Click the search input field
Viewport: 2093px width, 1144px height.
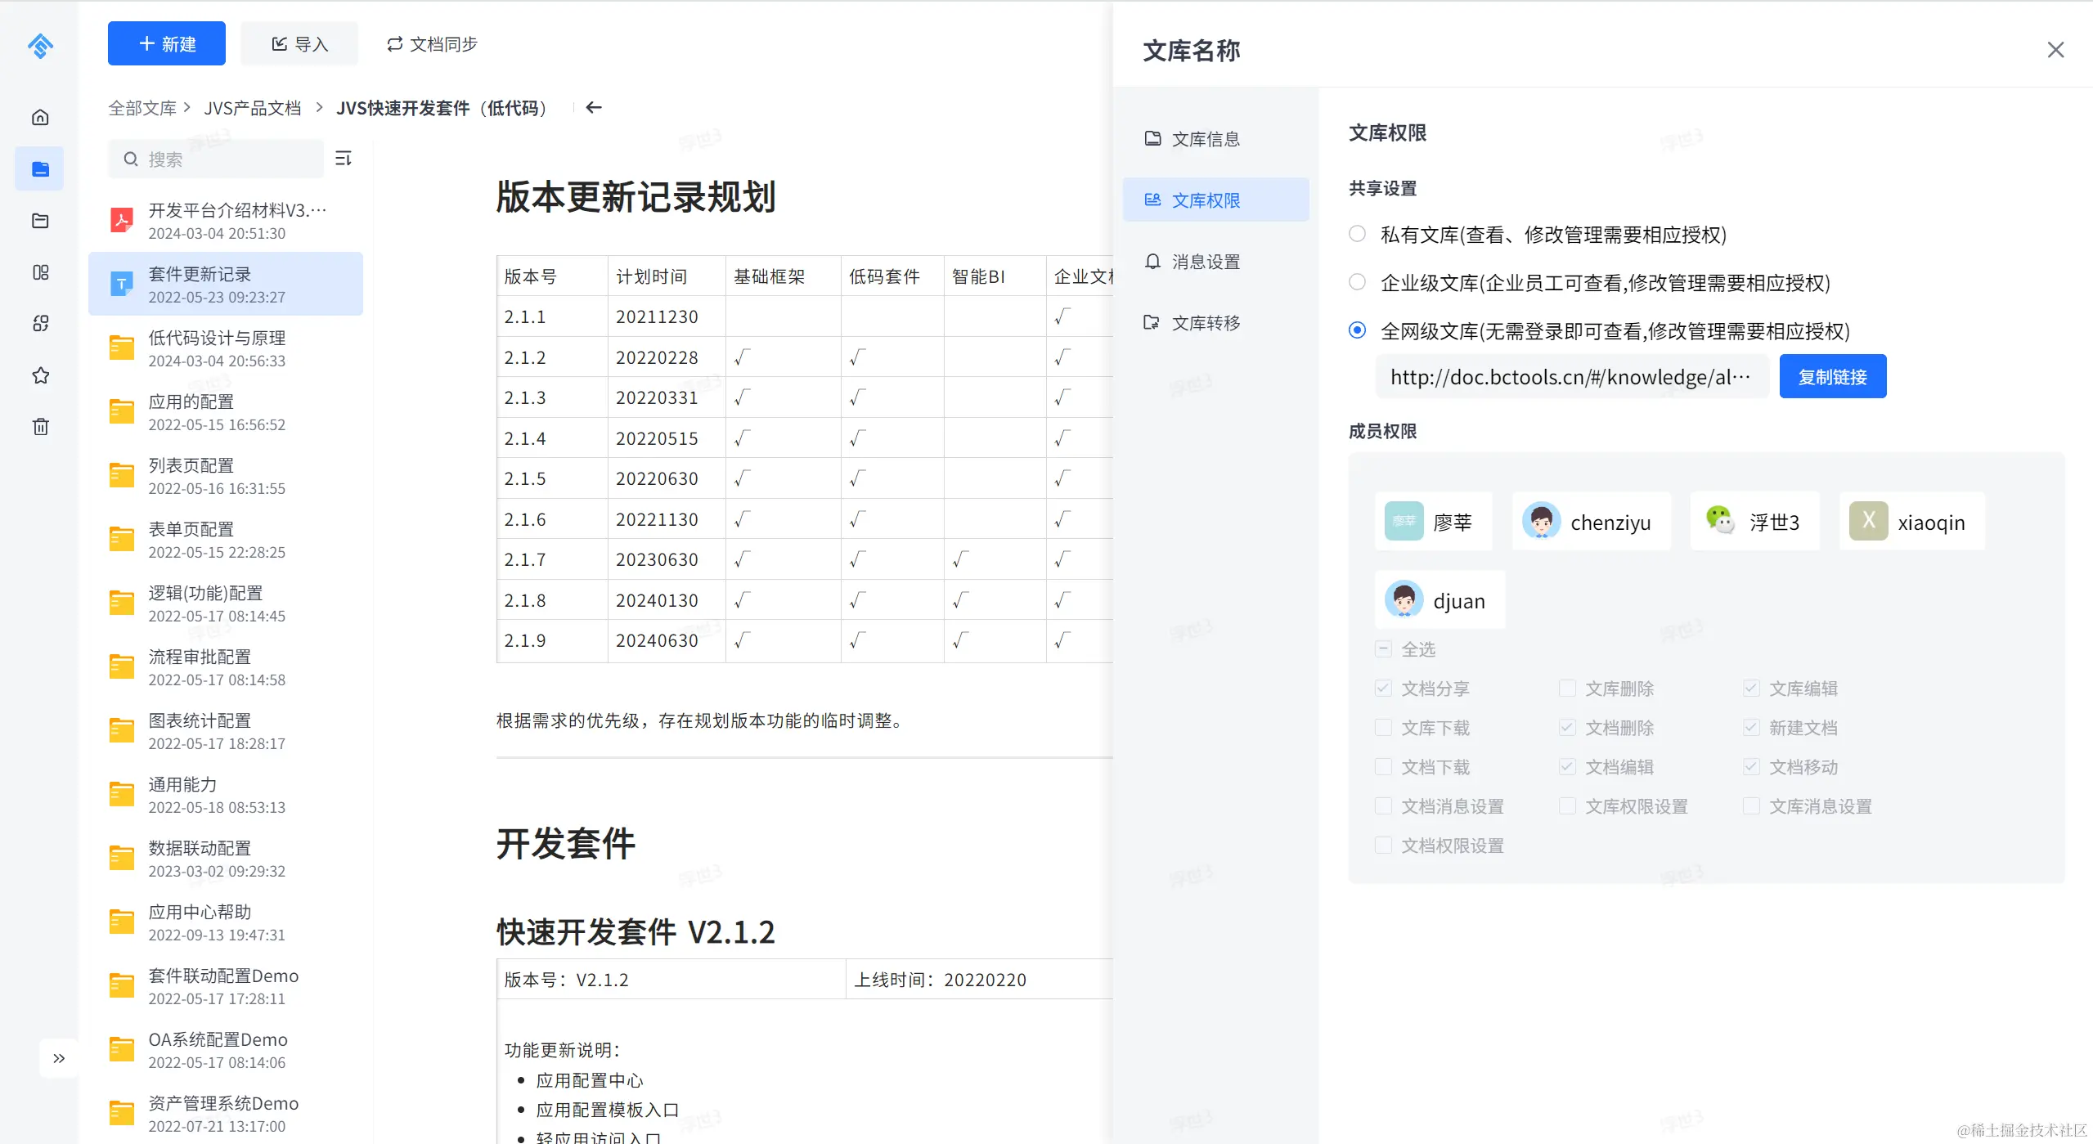(x=229, y=159)
